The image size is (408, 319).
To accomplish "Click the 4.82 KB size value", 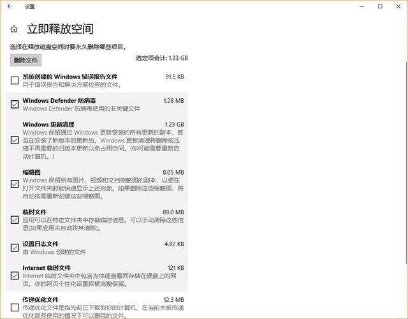I will coord(174,244).
